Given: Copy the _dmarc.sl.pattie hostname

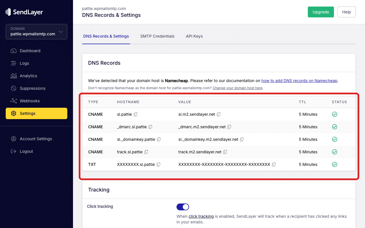Looking at the screenshot, I should [x=150, y=127].
